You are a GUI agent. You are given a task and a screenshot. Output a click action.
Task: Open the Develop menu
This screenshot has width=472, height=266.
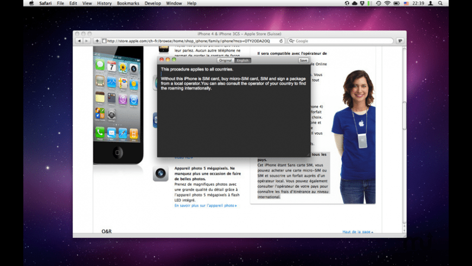tap(152, 3)
